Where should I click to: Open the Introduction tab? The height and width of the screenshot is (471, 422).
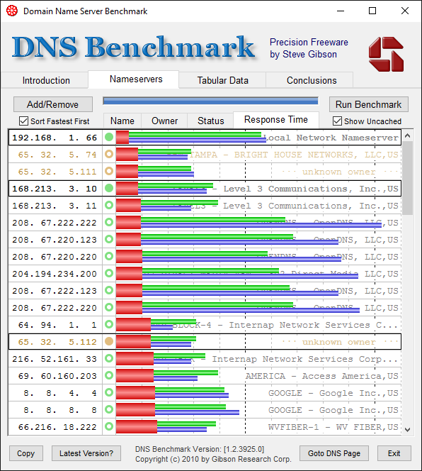pyautogui.click(x=46, y=80)
